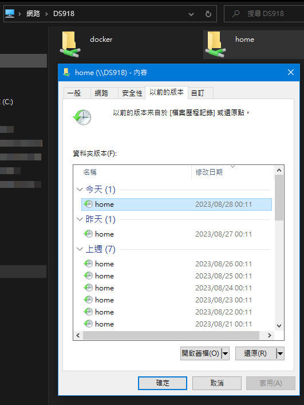Viewport: 304px width, 405px height.
Task: Click restore icon of 2023/08/26 version
Action: tap(88, 264)
